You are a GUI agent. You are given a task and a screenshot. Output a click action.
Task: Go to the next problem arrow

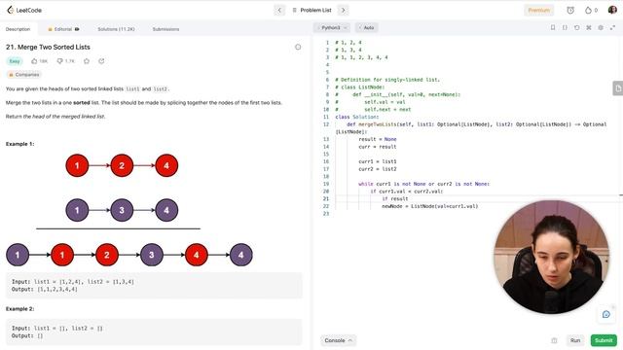(344, 10)
